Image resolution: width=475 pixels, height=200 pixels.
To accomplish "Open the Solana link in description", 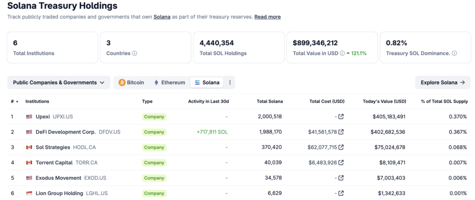I will 162,17.
